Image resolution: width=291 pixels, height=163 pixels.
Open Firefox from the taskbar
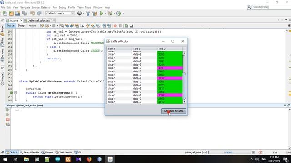pos(89,159)
